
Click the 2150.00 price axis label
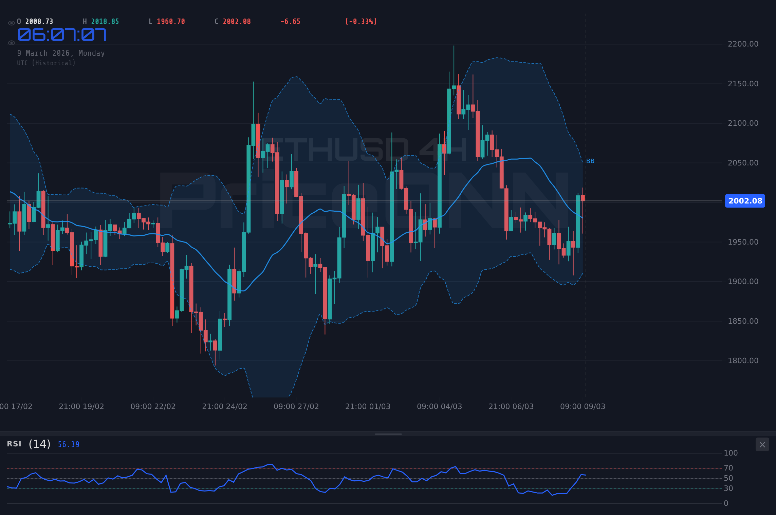tap(743, 84)
